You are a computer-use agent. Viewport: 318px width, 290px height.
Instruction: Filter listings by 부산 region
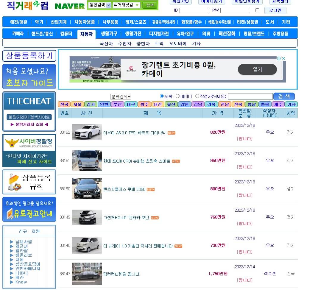pos(117,105)
